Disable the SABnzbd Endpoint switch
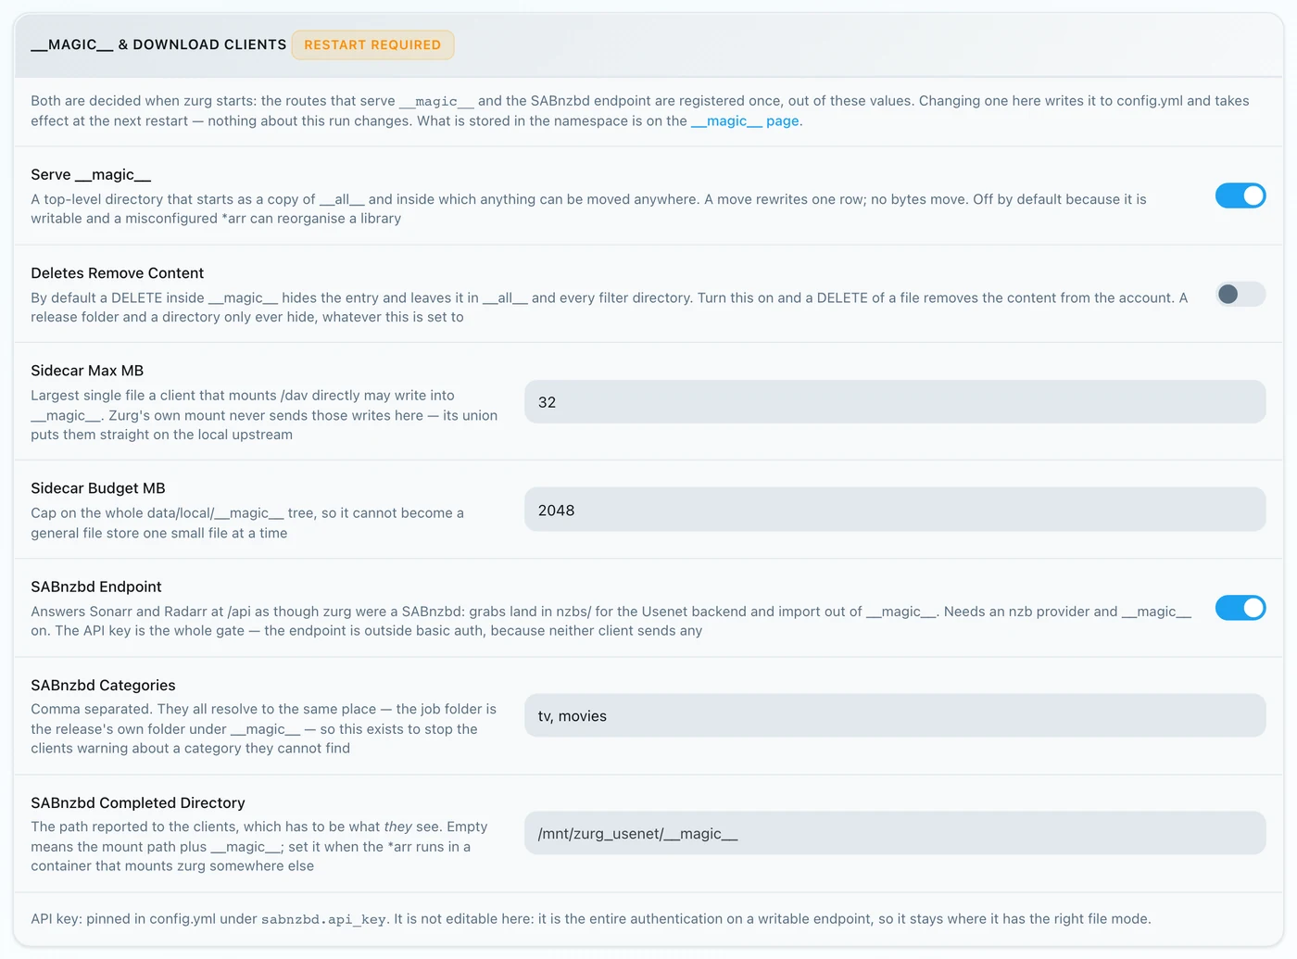The width and height of the screenshot is (1297, 959). click(x=1240, y=608)
